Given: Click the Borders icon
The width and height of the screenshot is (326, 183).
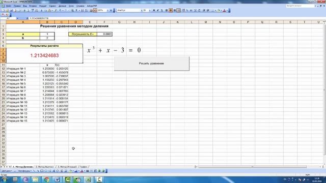Looking at the screenshot, I should 213,10.
